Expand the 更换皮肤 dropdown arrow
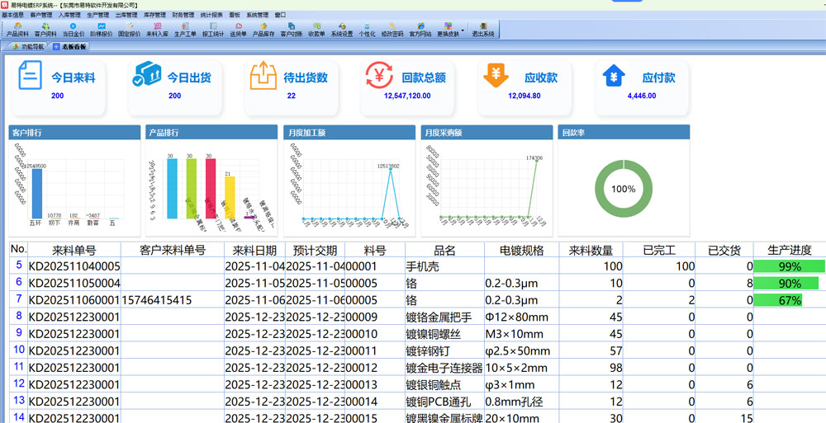This screenshot has width=826, height=423. (463, 30)
